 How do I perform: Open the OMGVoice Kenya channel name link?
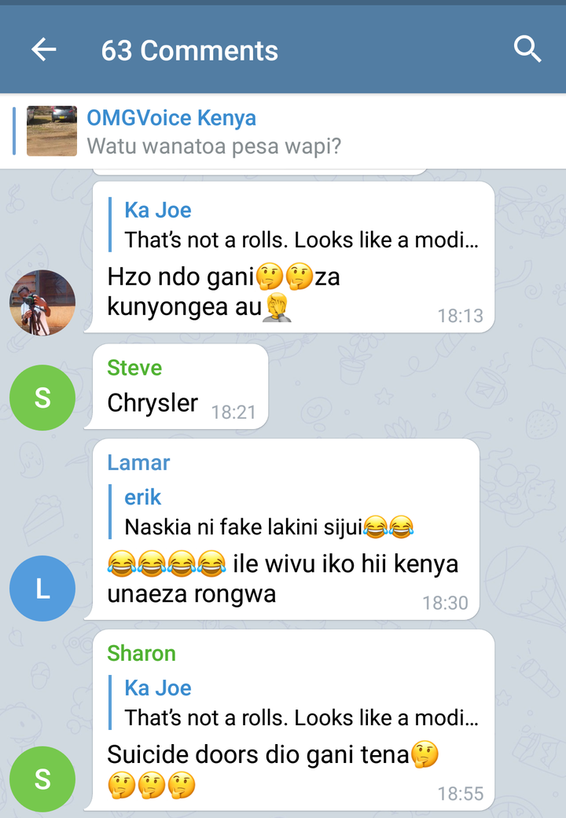(171, 118)
